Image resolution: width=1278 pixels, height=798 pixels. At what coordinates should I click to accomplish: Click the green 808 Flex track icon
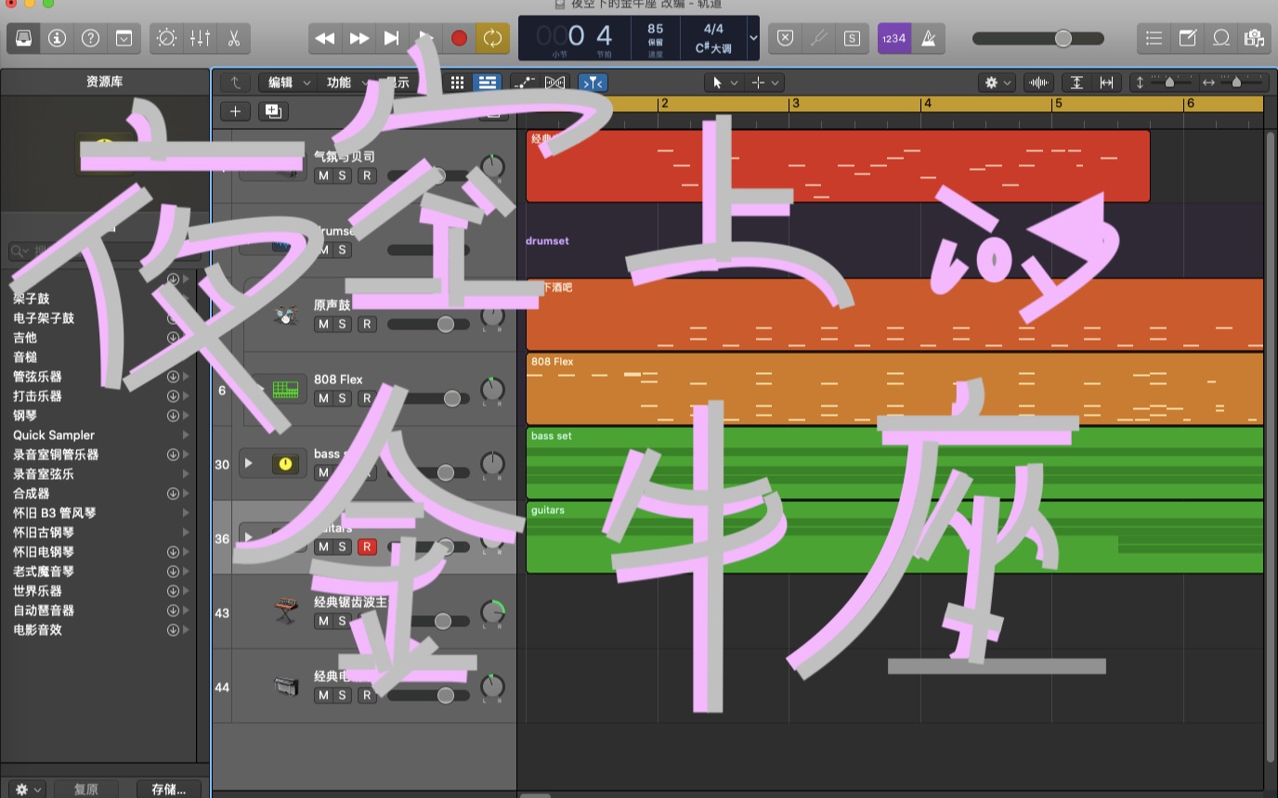point(286,390)
